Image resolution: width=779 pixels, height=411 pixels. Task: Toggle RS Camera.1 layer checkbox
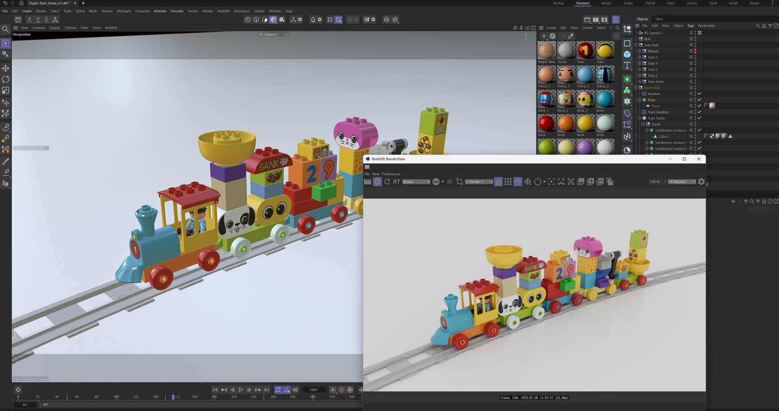coord(691,33)
